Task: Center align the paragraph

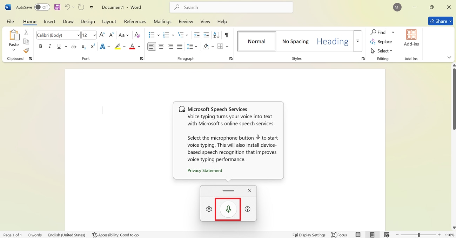Action: 161,46
